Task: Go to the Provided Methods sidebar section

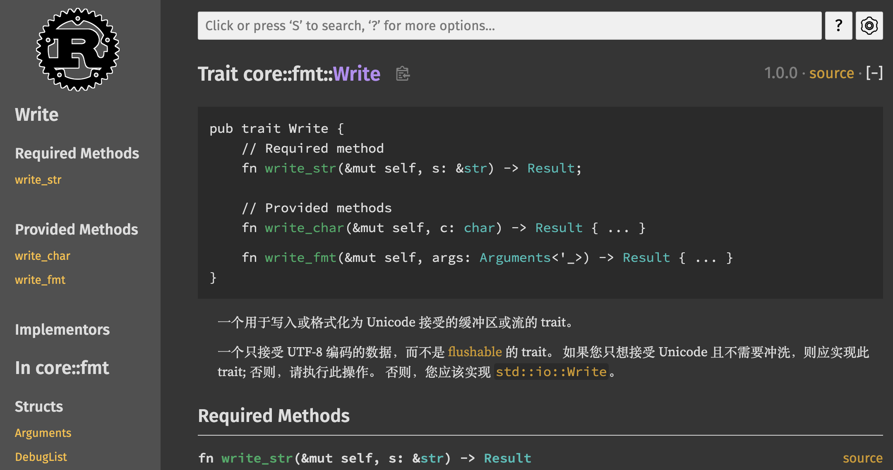Action: coord(77,229)
